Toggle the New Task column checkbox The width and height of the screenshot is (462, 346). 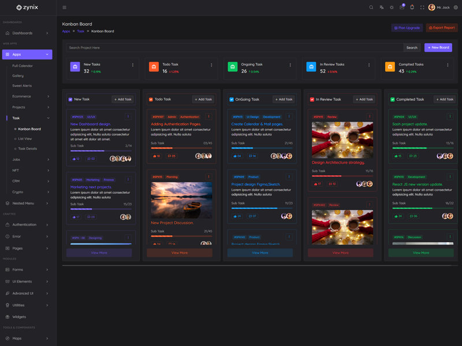coord(70,99)
